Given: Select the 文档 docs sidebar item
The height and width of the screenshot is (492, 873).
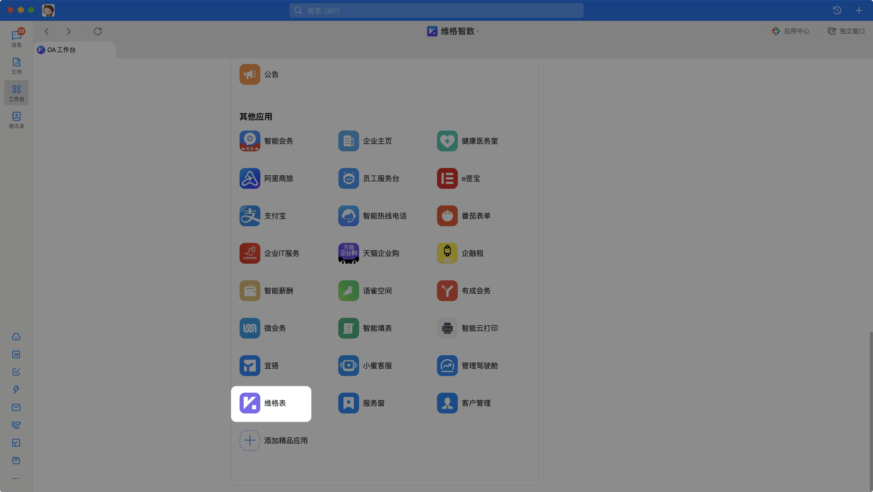Looking at the screenshot, I should click(16, 66).
